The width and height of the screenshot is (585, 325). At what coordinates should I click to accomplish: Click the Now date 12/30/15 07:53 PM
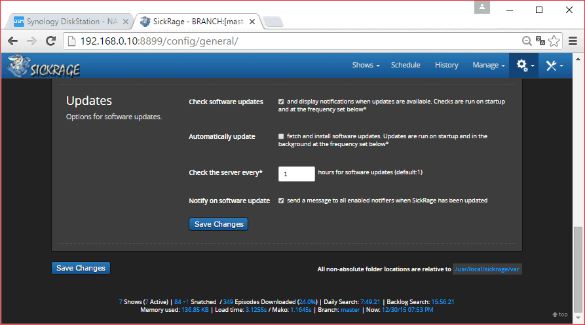click(407, 310)
